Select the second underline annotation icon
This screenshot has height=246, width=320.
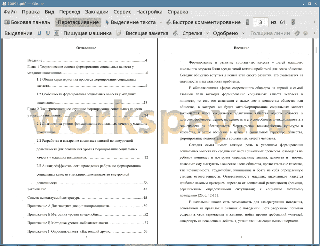coord(48,33)
